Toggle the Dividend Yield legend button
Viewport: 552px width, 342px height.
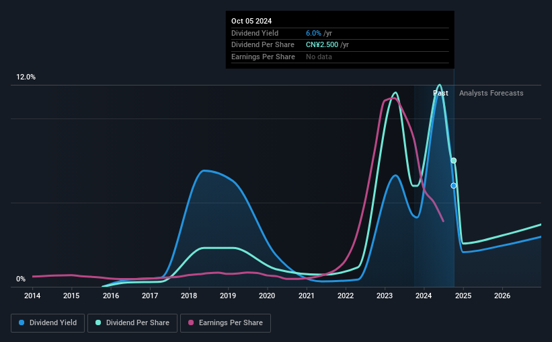coord(48,322)
